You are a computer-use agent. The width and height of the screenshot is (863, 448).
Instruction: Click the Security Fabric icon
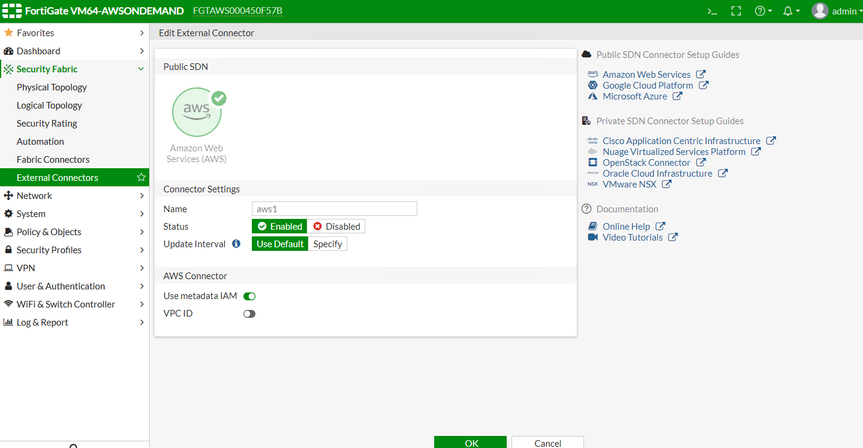click(x=8, y=69)
